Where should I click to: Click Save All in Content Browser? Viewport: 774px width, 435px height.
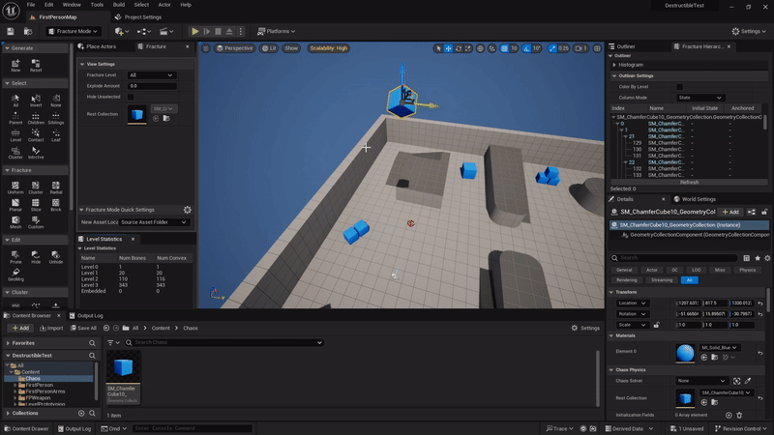coord(83,328)
